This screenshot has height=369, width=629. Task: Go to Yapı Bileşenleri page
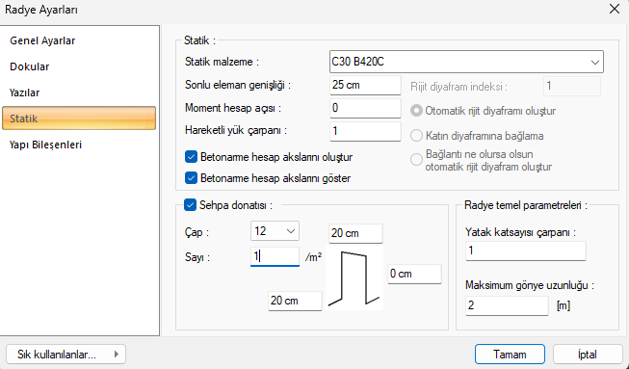[79, 145]
